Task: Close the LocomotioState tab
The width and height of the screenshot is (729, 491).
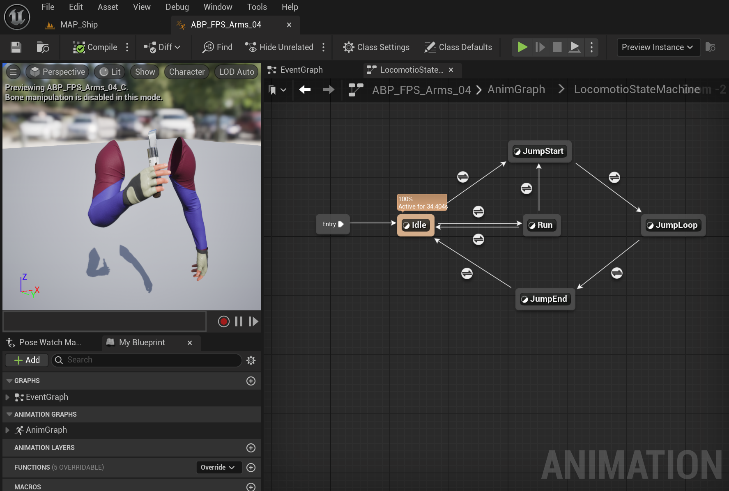Action: (451, 70)
